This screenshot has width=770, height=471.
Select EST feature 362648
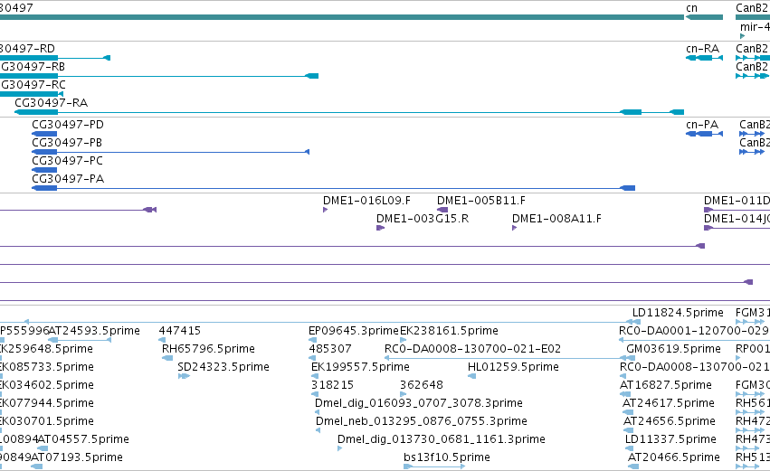404,394
